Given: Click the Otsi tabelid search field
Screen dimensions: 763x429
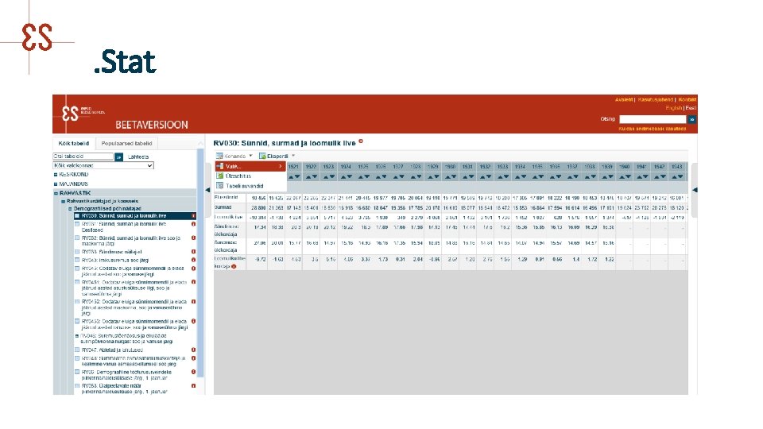Looking at the screenshot, I should 83,157.
